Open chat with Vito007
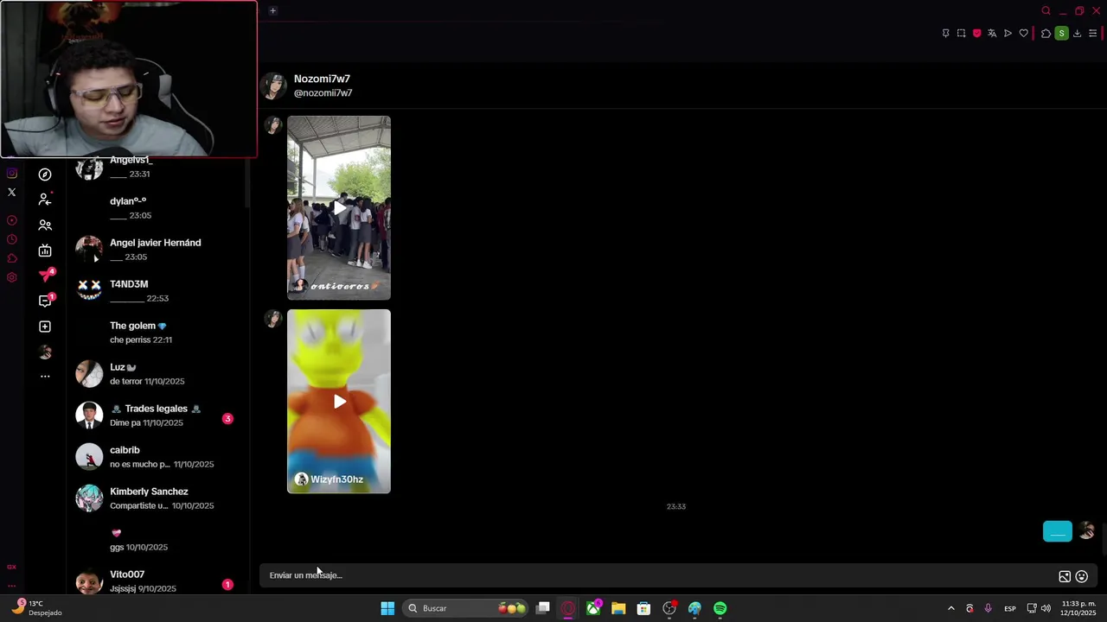1107x622 pixels. 158,581
